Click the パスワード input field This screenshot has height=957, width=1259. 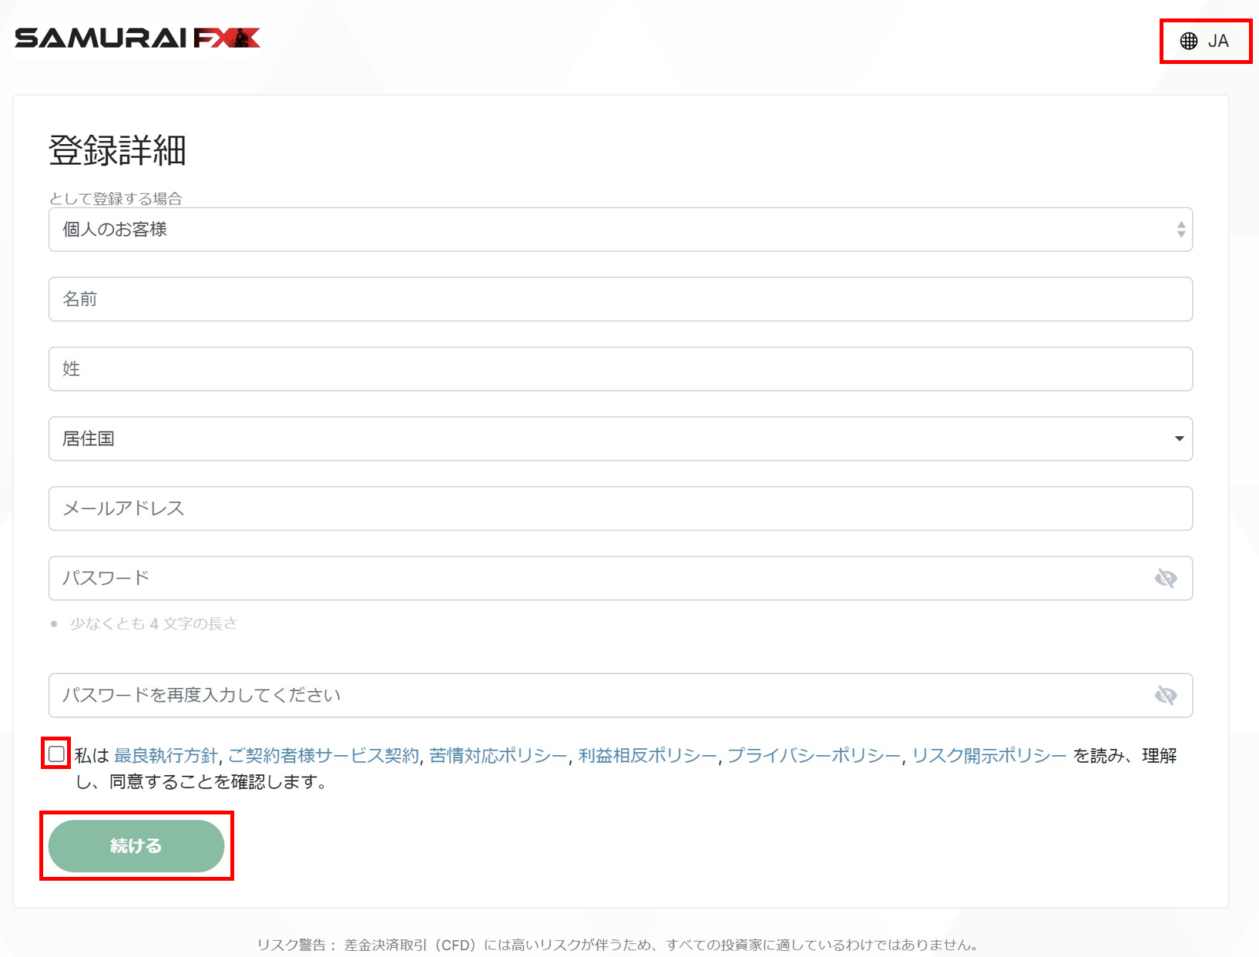coord(620,578)
